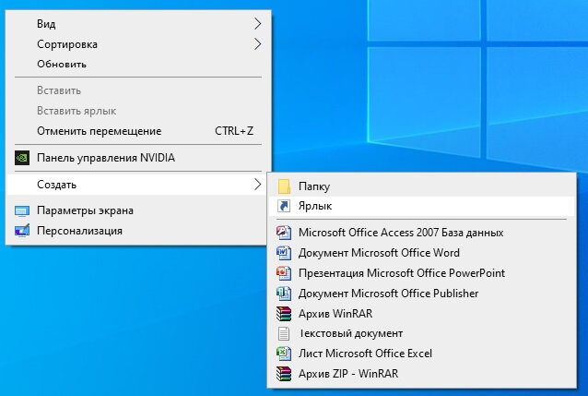Click the Параметры экрана monitor icon

tap(22, 210)
